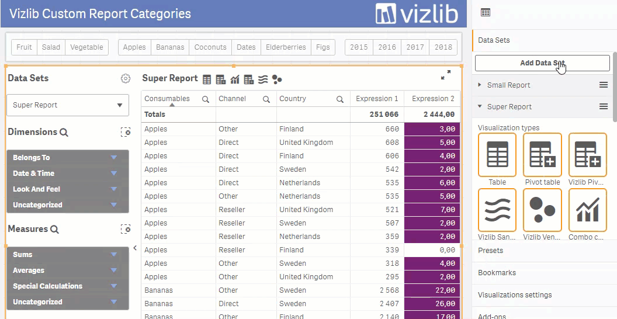Viewport: 617px width, 319px height.
Task: Click the 2 444,00 totals cell
Action: pos(432,115)
